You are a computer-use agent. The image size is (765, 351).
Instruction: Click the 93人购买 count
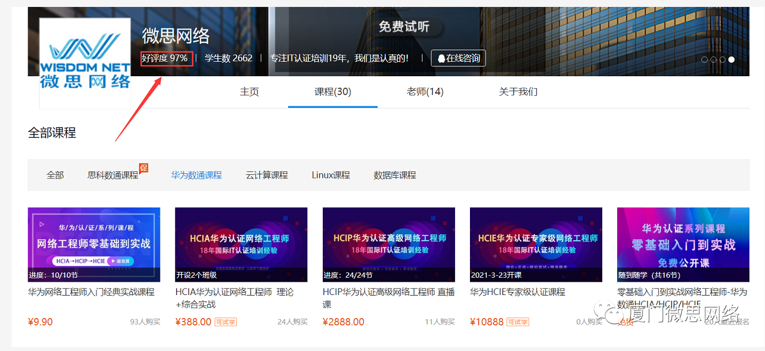(145, 322)
